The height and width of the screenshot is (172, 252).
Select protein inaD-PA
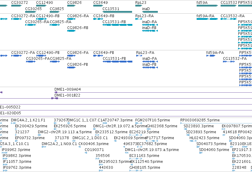pyautogui.click(x=150, y=62)
